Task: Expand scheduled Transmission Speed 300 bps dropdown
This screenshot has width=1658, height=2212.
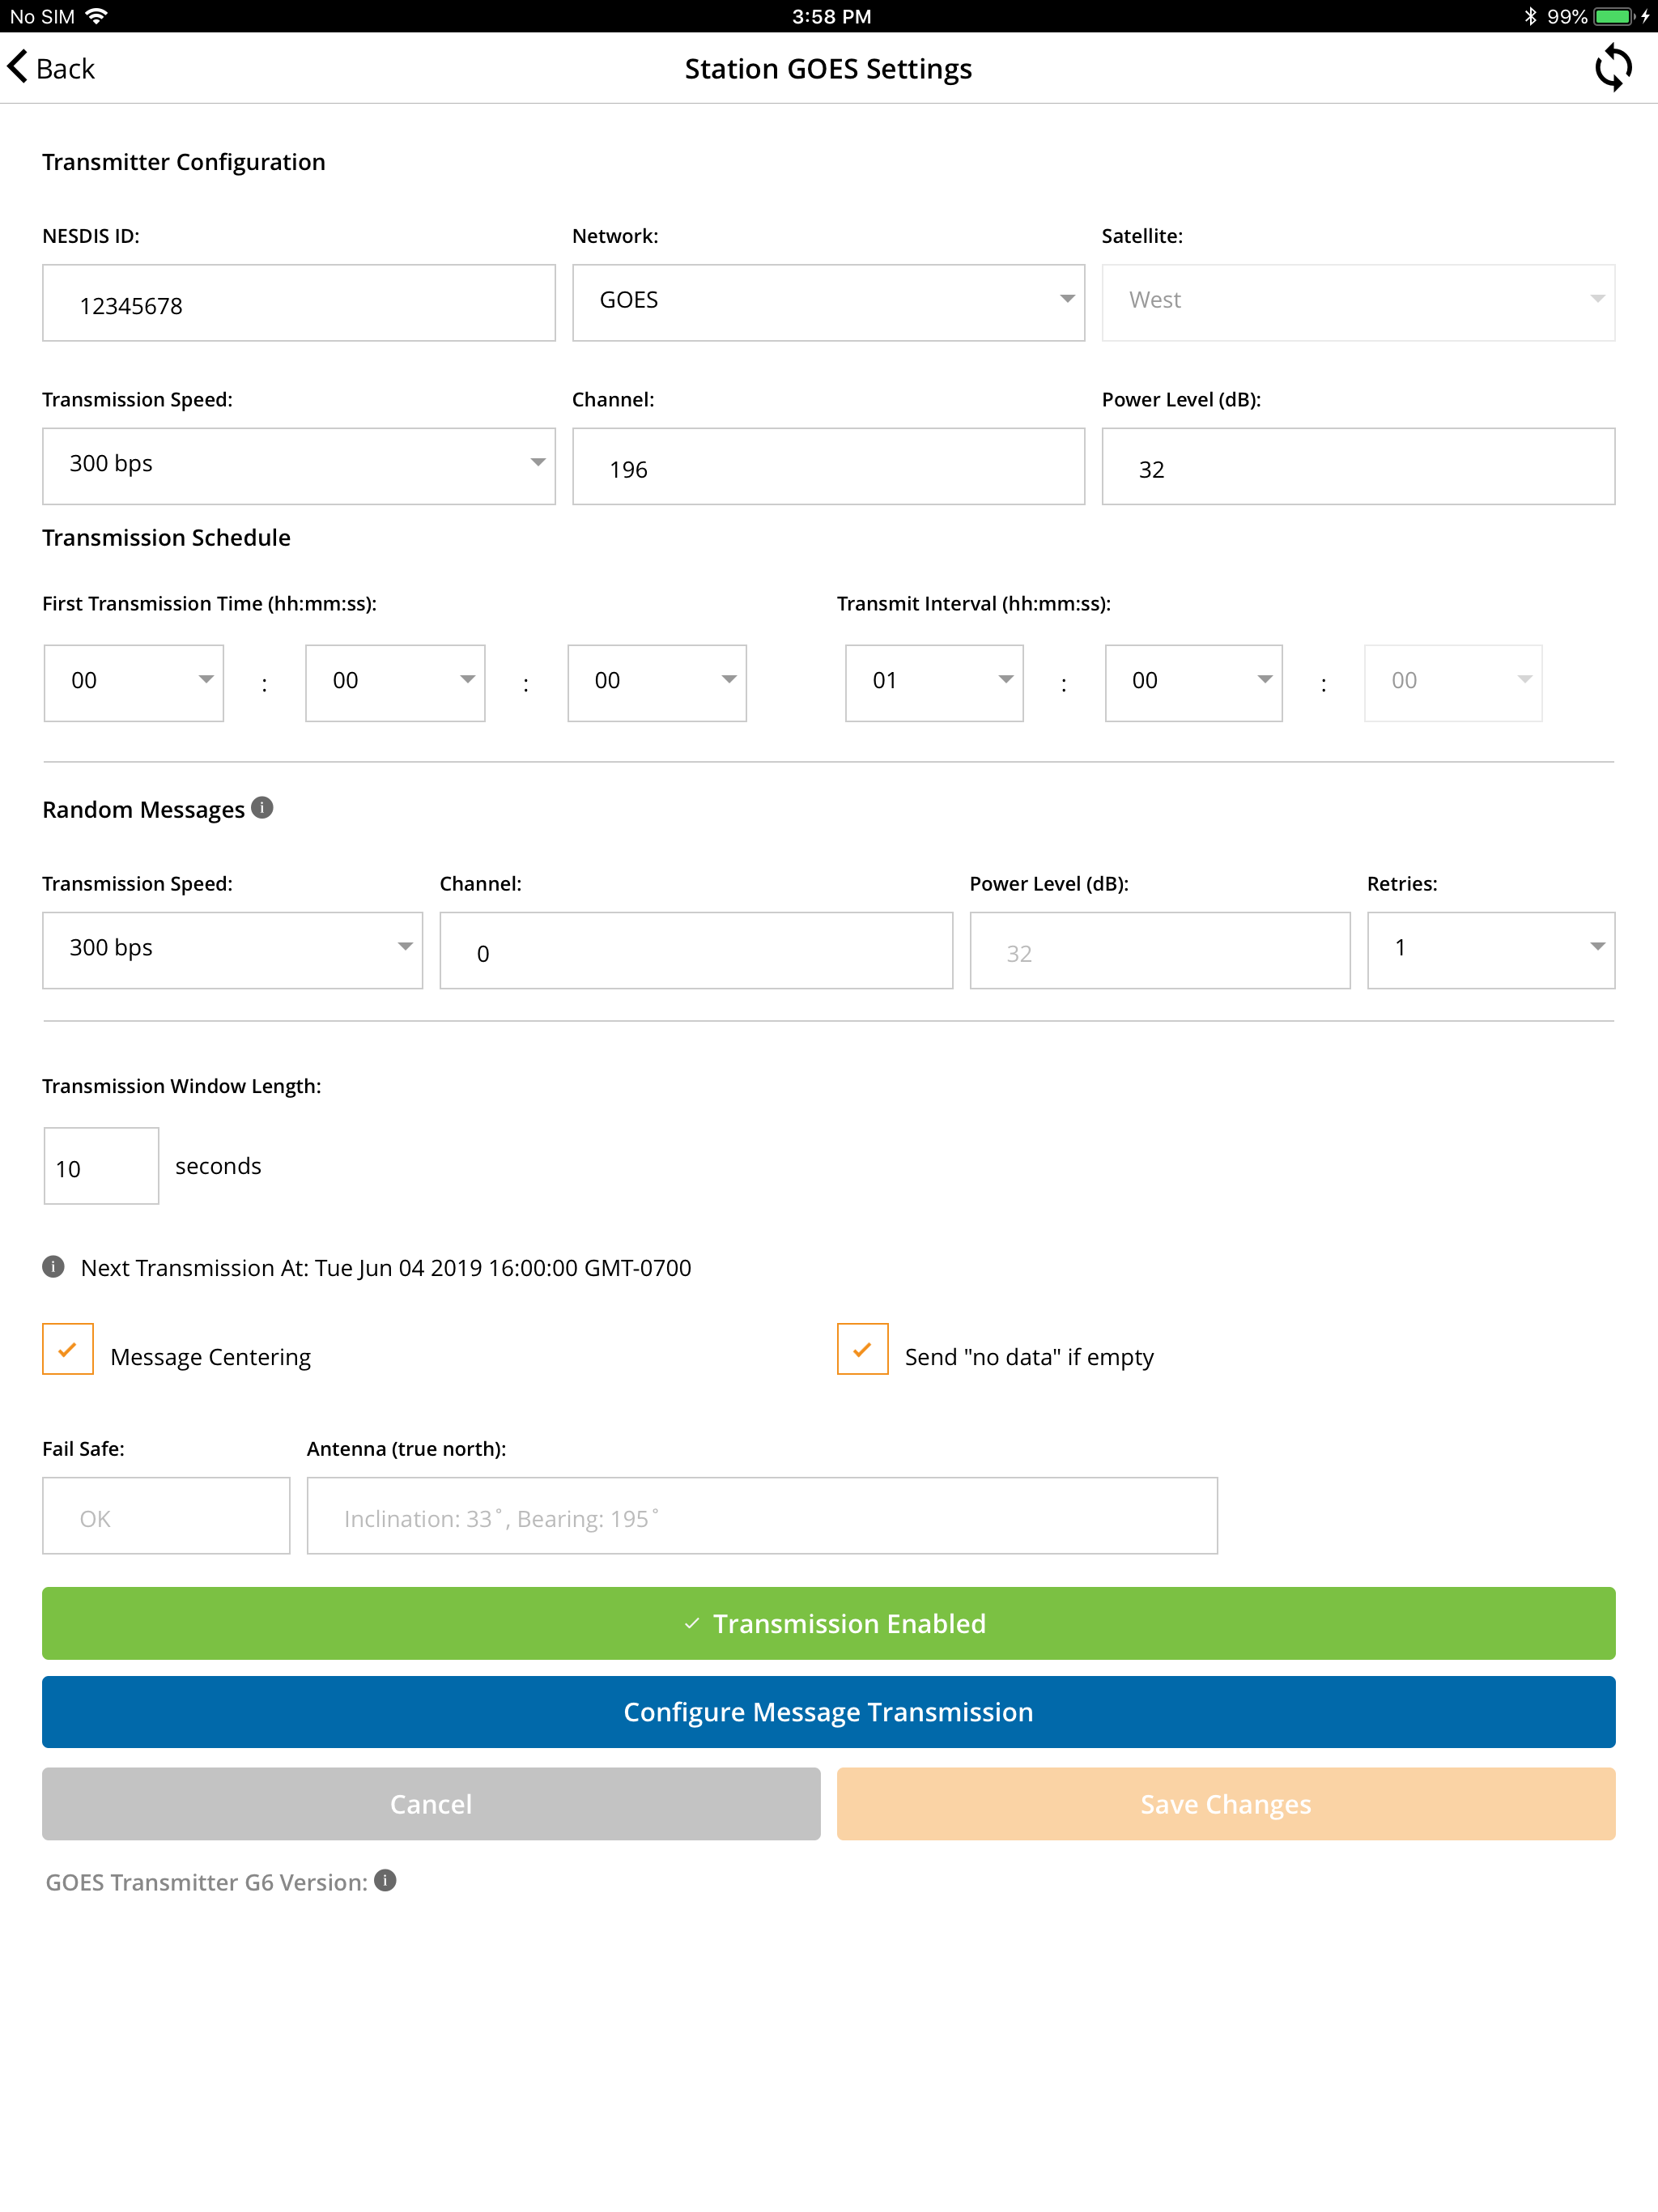Action: click(x=298, y=466)
